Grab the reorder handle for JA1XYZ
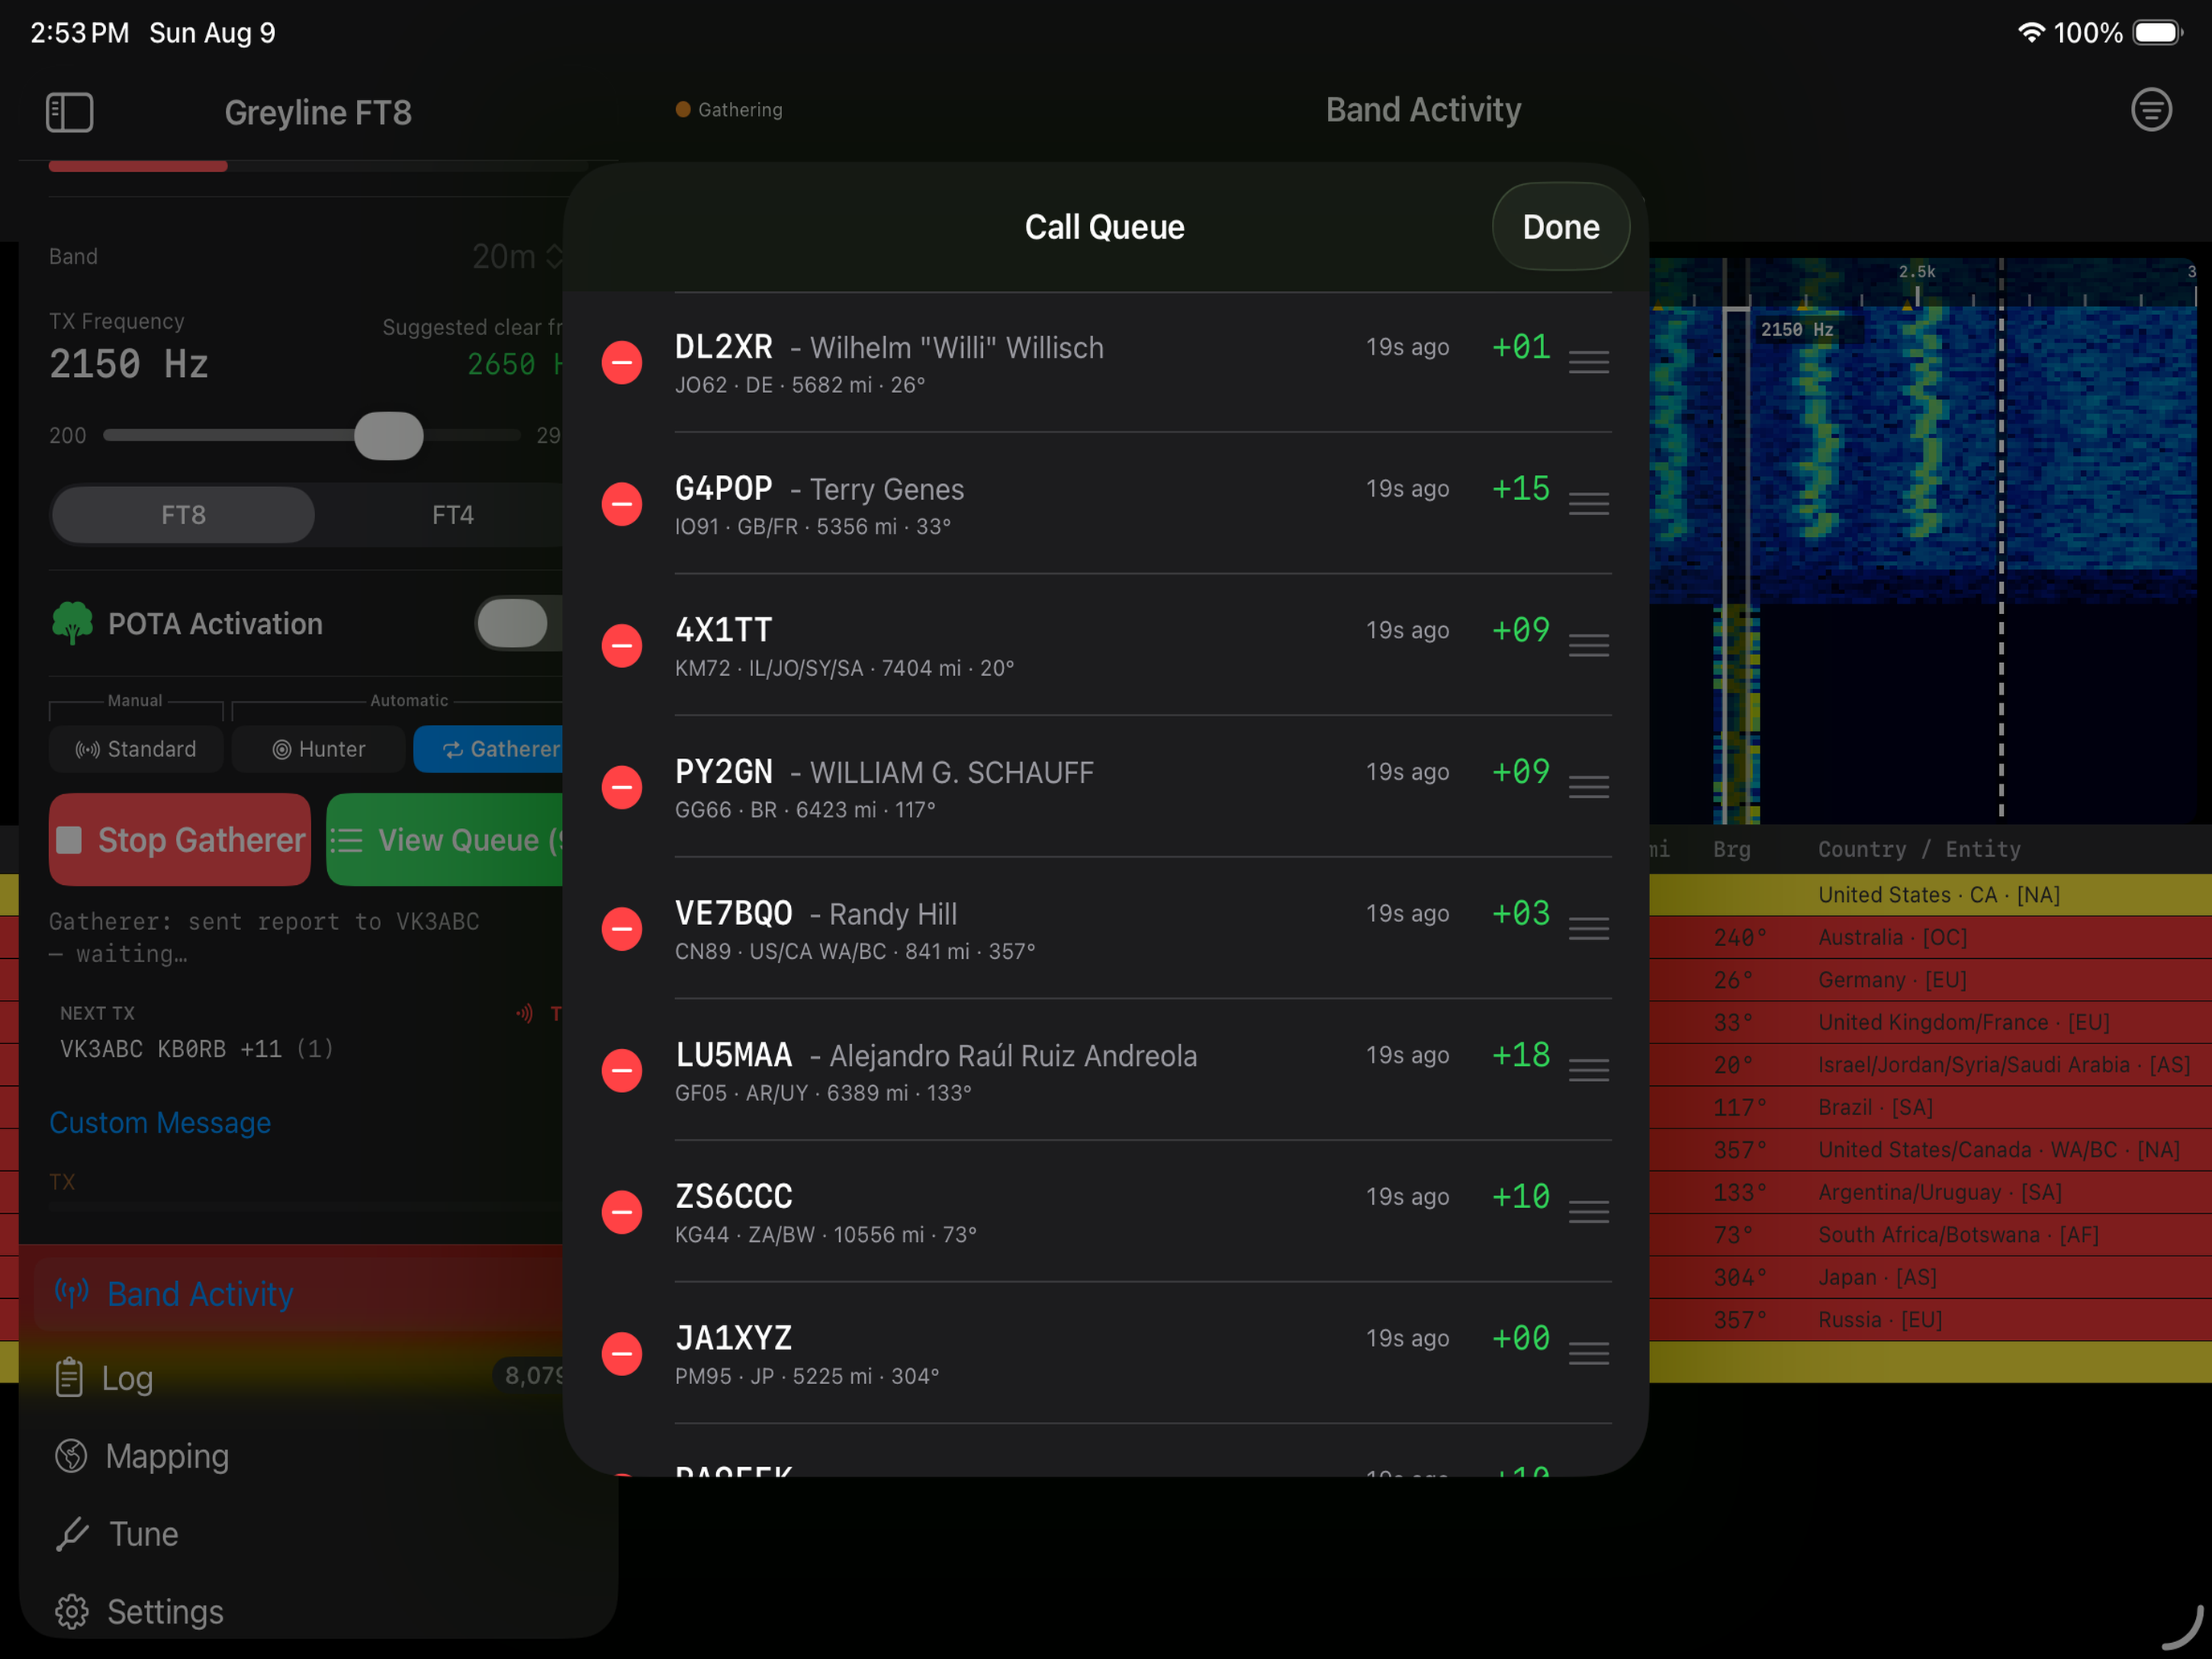The height and width of the screenshot is (1659, 2212). point(1588,1354)
